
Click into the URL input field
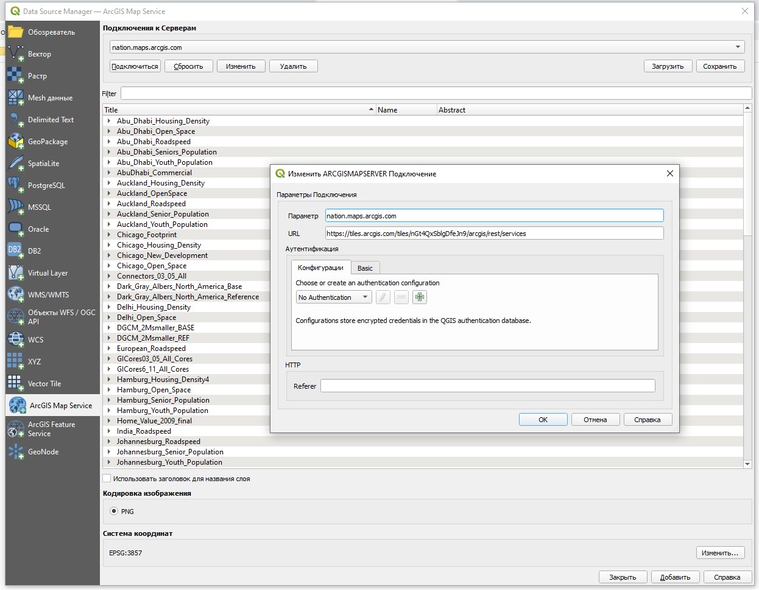pos(494,233)
